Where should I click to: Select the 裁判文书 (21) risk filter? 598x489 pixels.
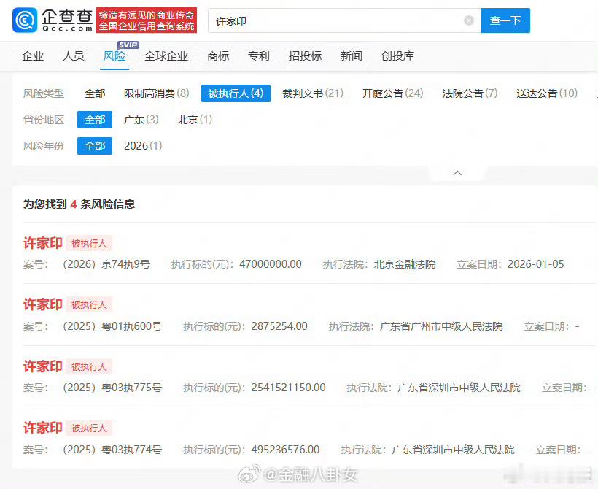click(313, 93)
